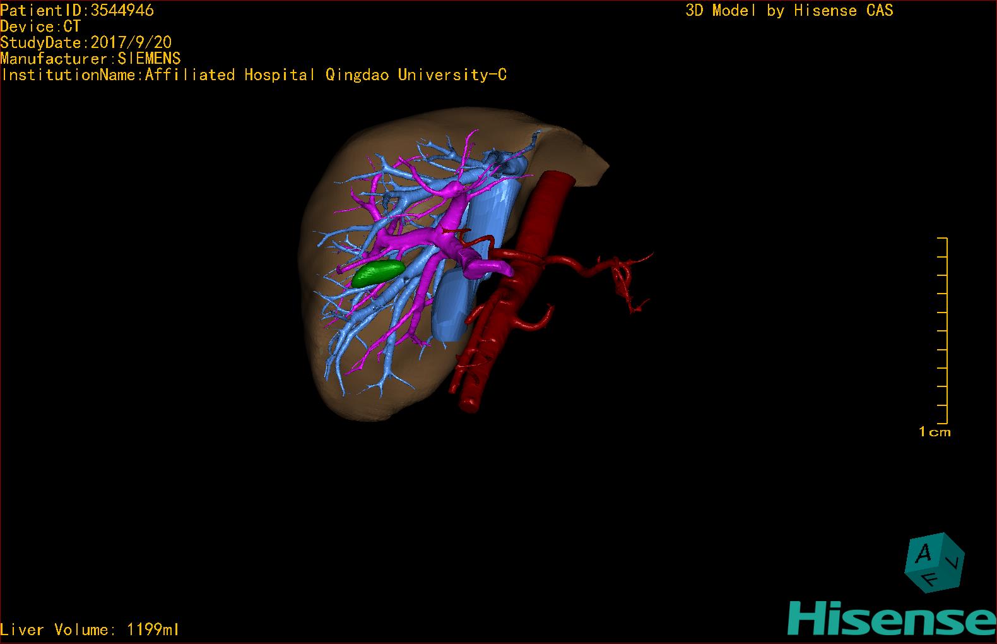Screen dimensions: 997x644
Task: Click the InstitutionName Affiliated Hospital text
Action: tap(254, 75)
